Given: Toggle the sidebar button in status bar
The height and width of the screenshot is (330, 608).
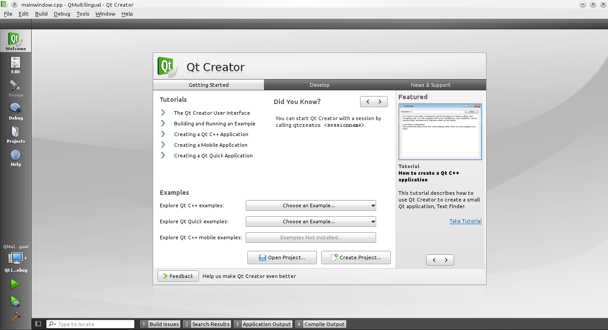Looking at the screenshot, I should (x=38, y=324).
